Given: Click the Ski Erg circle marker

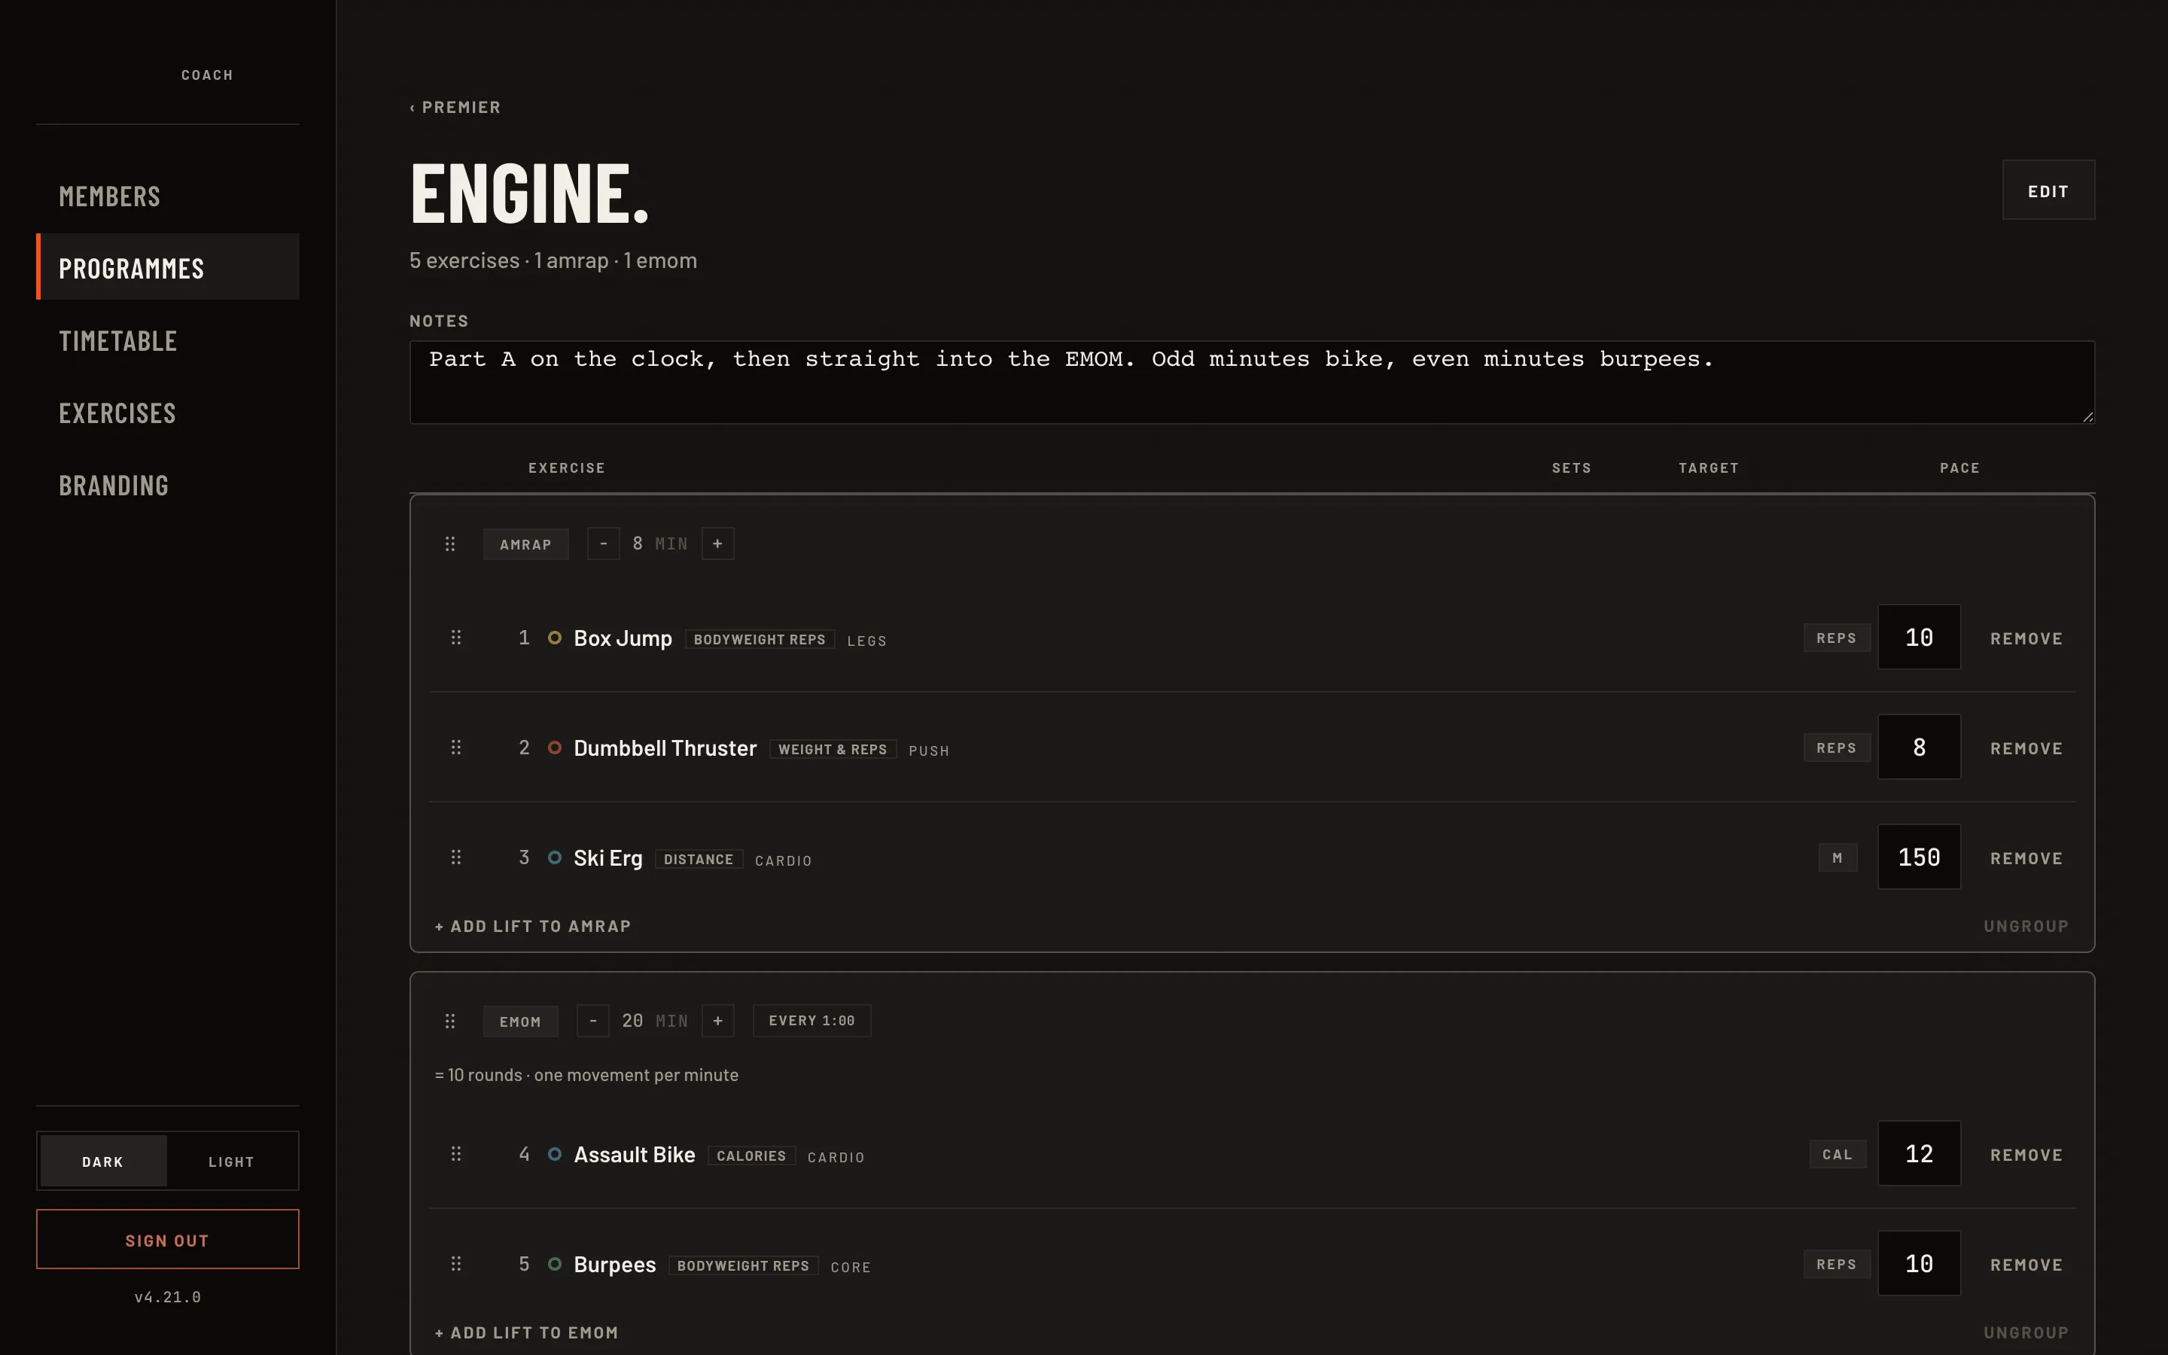Looking at the screenshot, I should [555, 857].
